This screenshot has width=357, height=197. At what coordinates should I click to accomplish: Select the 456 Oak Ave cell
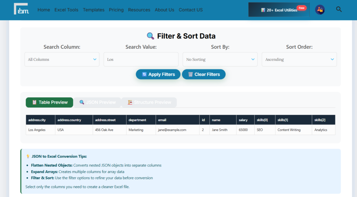109,130
